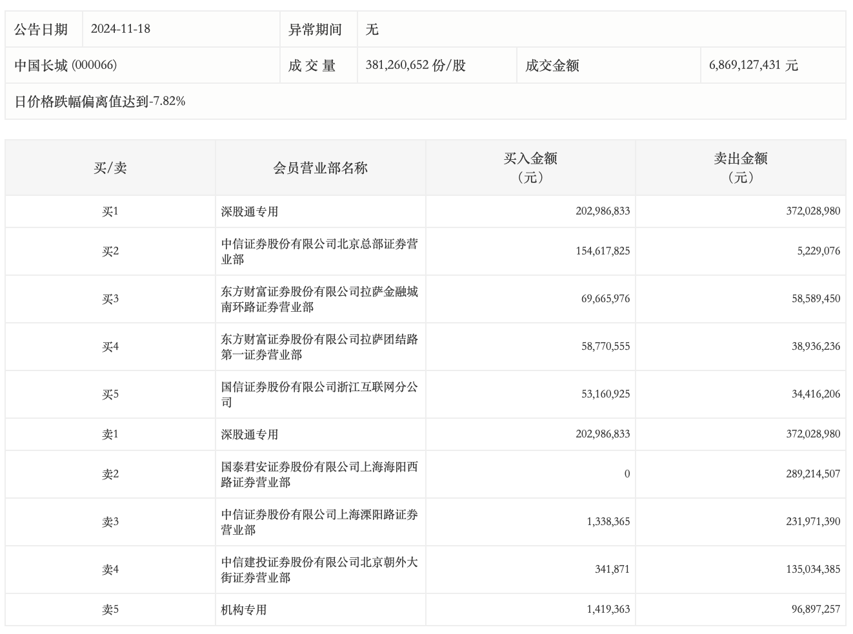Click the stock name 中国长城 (000066)

point(66,65)
